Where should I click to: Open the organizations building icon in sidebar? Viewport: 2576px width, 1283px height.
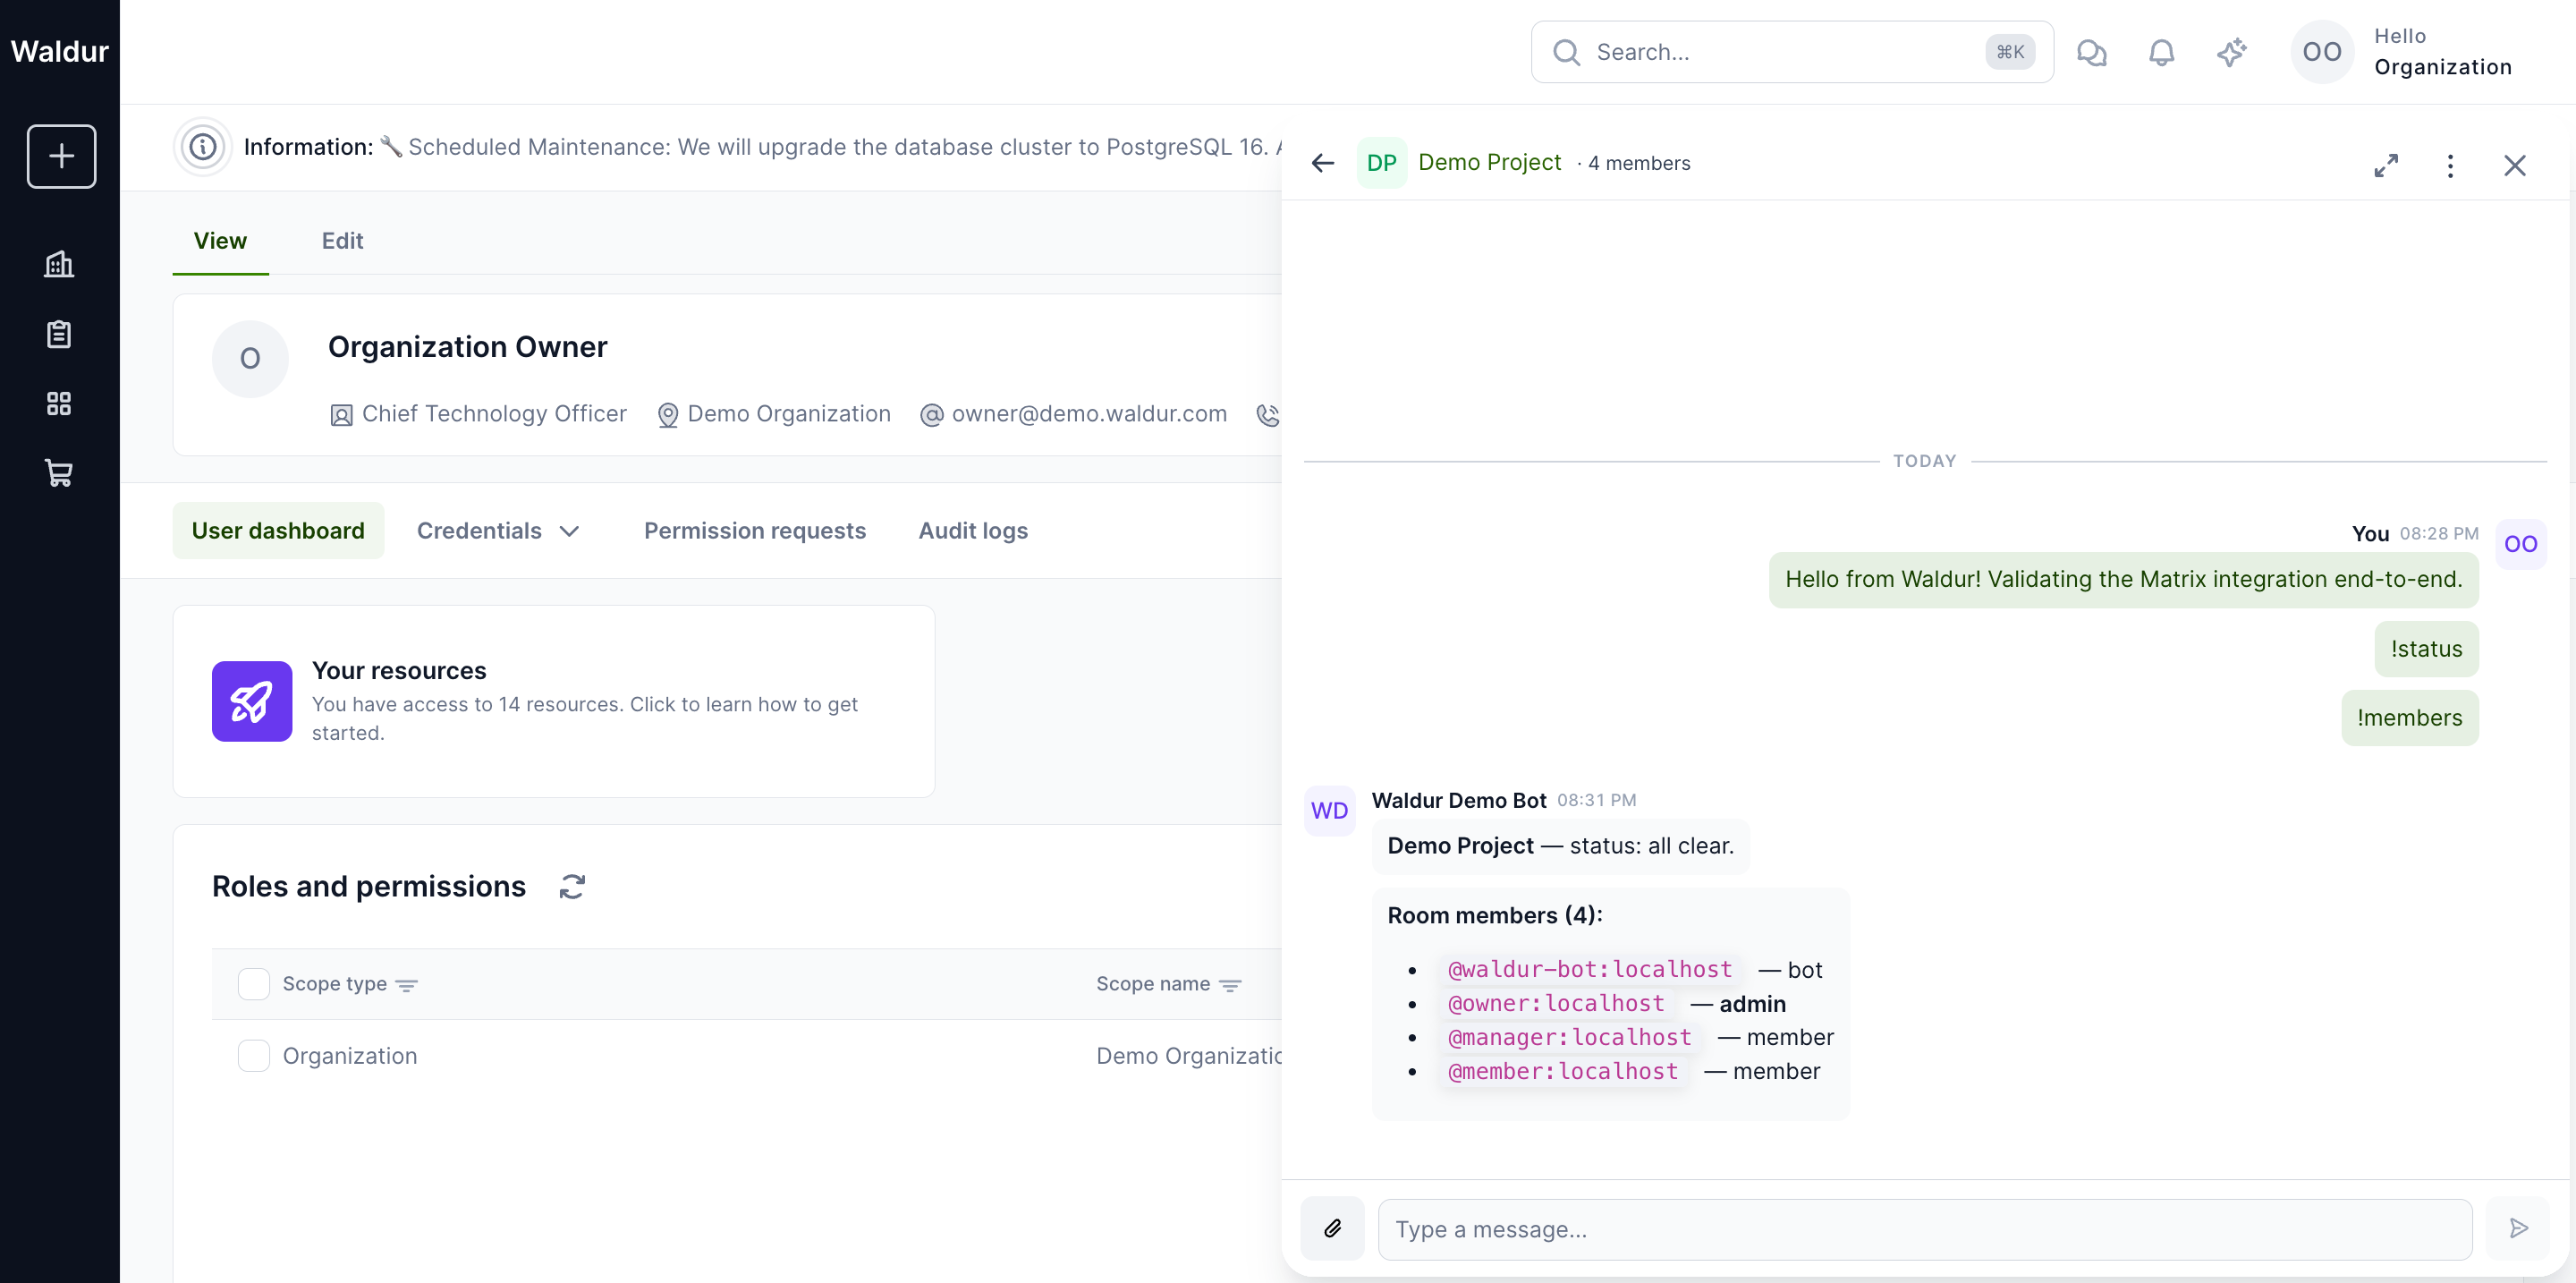pos(59,264)
